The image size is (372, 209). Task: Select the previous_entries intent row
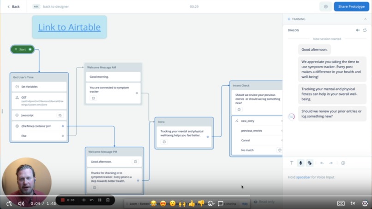(x=257, y=131)
